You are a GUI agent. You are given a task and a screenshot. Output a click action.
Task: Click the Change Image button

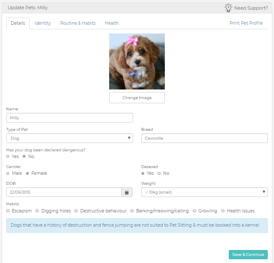click(137, 97)
